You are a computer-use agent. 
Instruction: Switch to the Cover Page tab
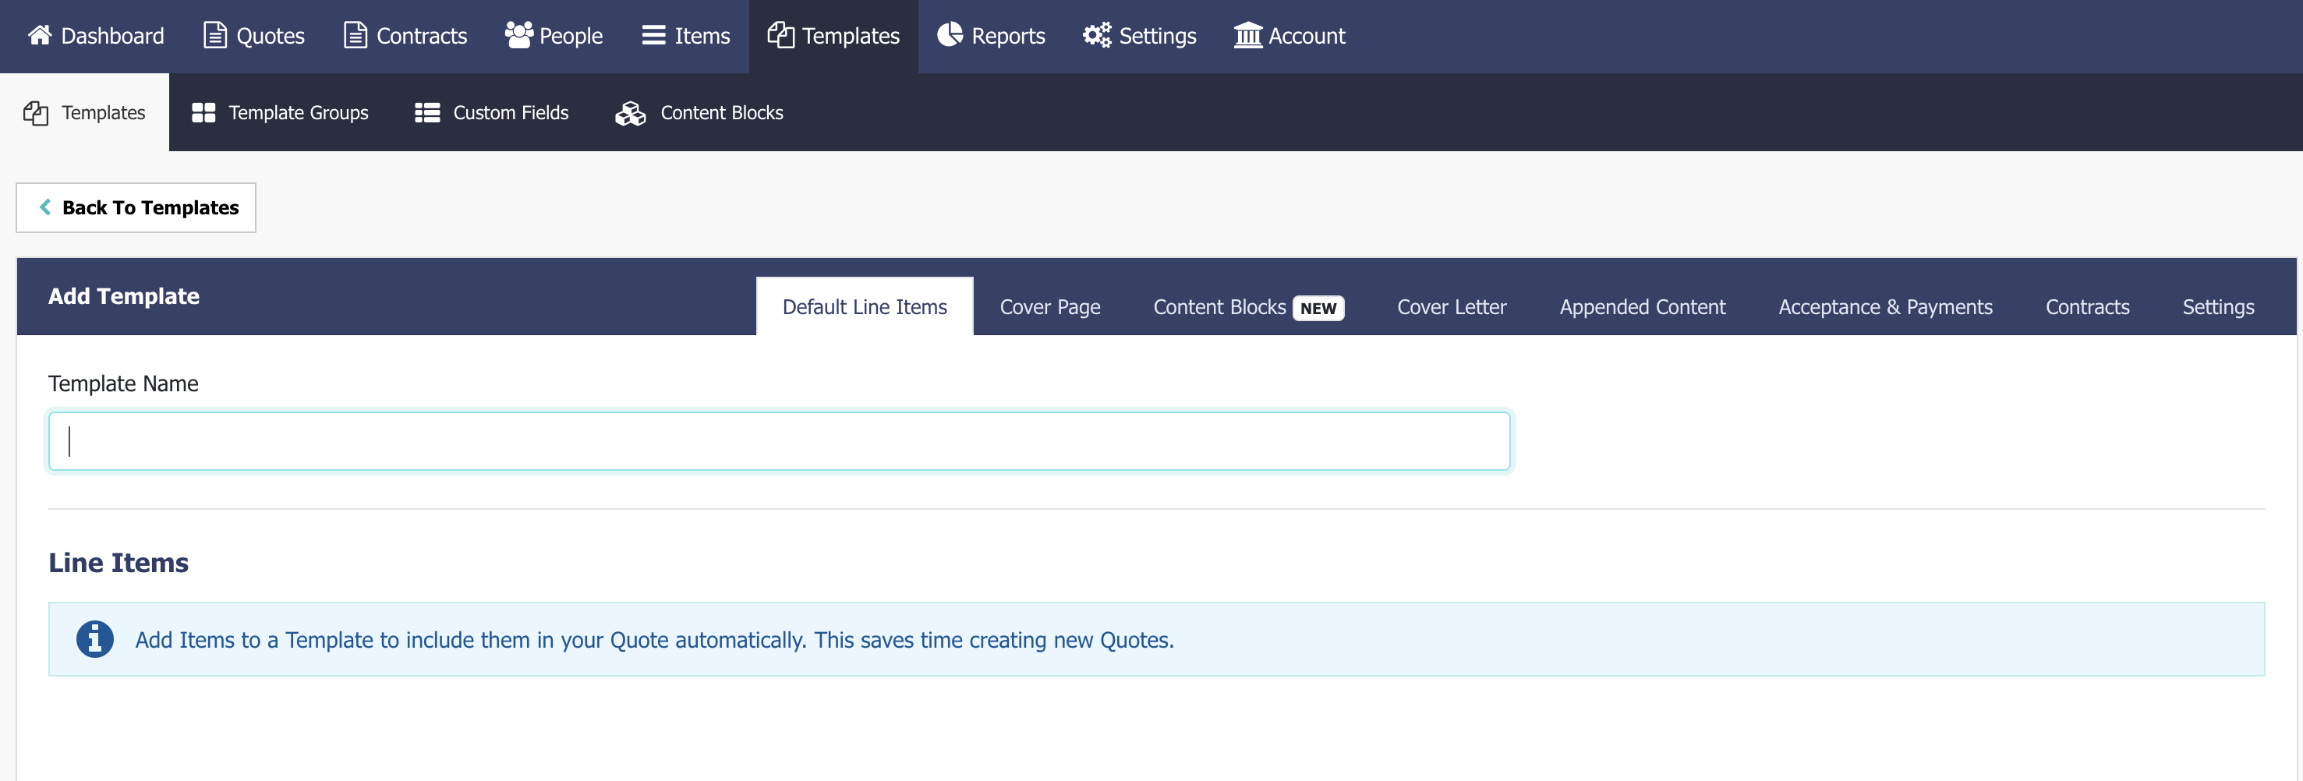tap(1049, 306)
